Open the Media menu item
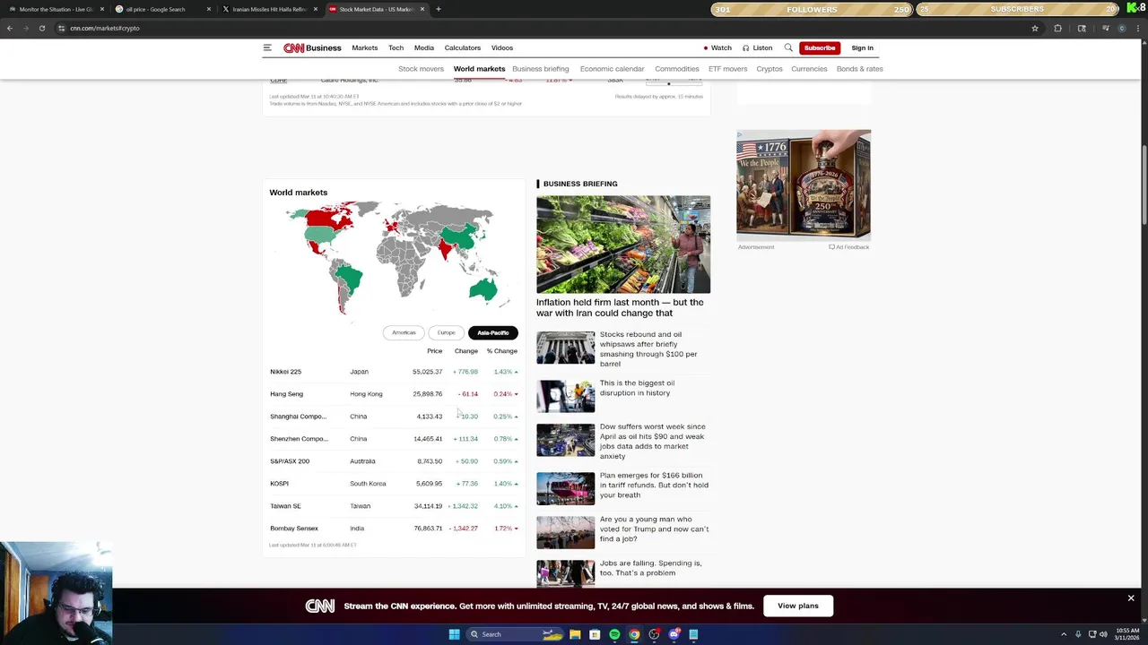The width and height of the screenshot is (1148, 645). click(x=424, y=47)
